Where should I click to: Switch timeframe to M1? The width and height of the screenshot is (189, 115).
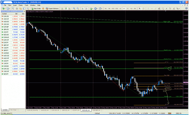click(106, 8)
